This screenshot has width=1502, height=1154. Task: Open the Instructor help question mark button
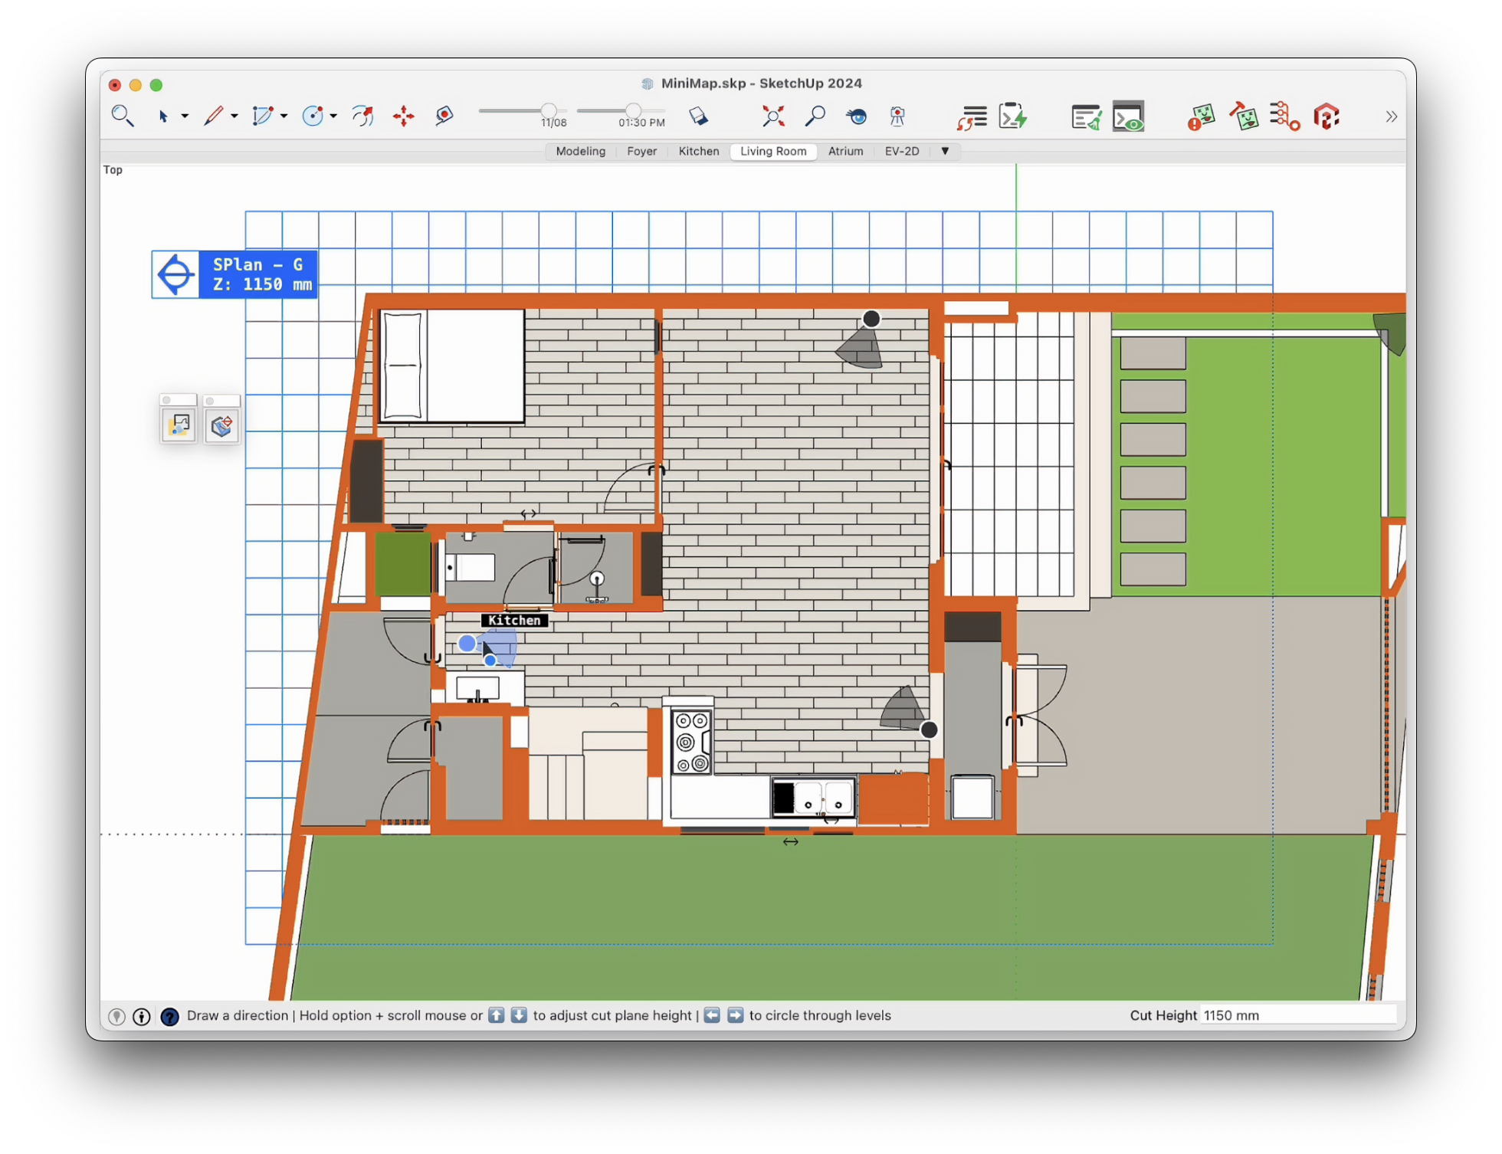click(169, 1016)
